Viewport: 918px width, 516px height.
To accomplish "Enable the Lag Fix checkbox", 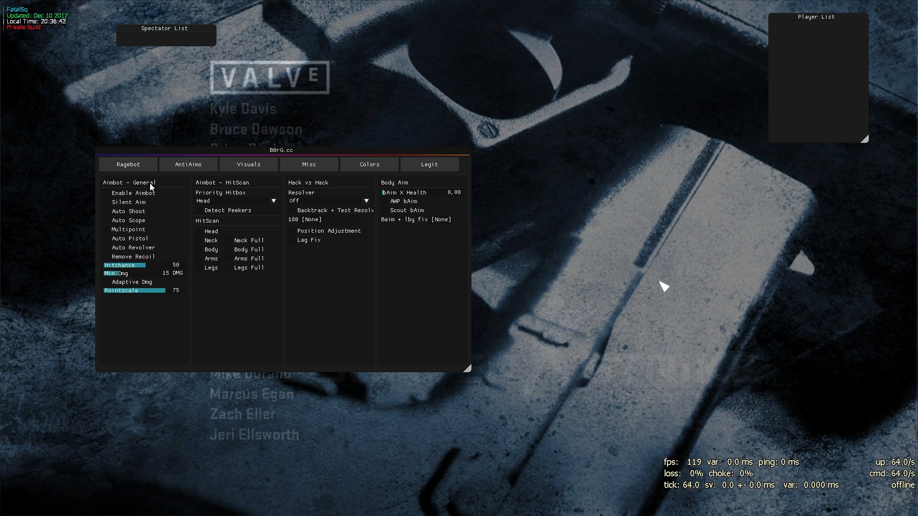I will coord(293,240).
